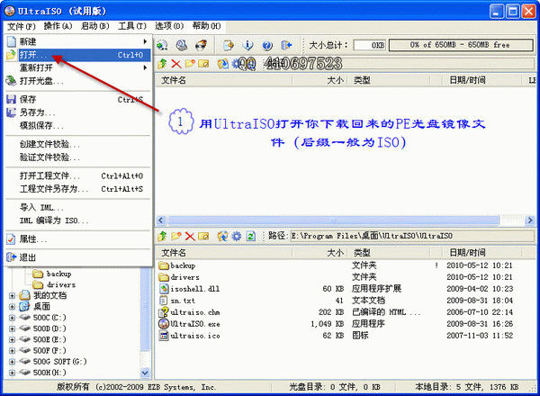The height and width of the screenshot is (396, 540).
Task: Click the UltraISO.exe file icon
Action: pyautogui.click(x=163, y=322)
